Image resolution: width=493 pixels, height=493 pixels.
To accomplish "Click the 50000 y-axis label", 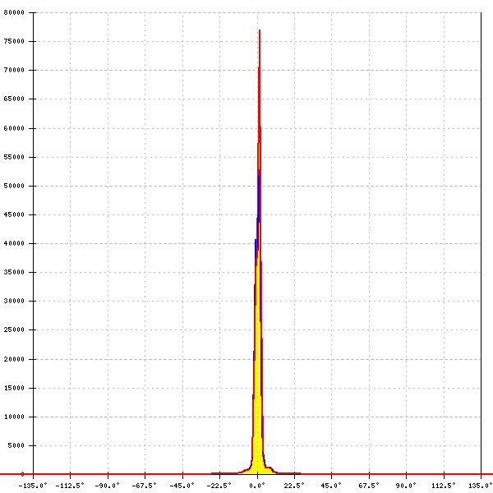I will click(x=14, y=186).
